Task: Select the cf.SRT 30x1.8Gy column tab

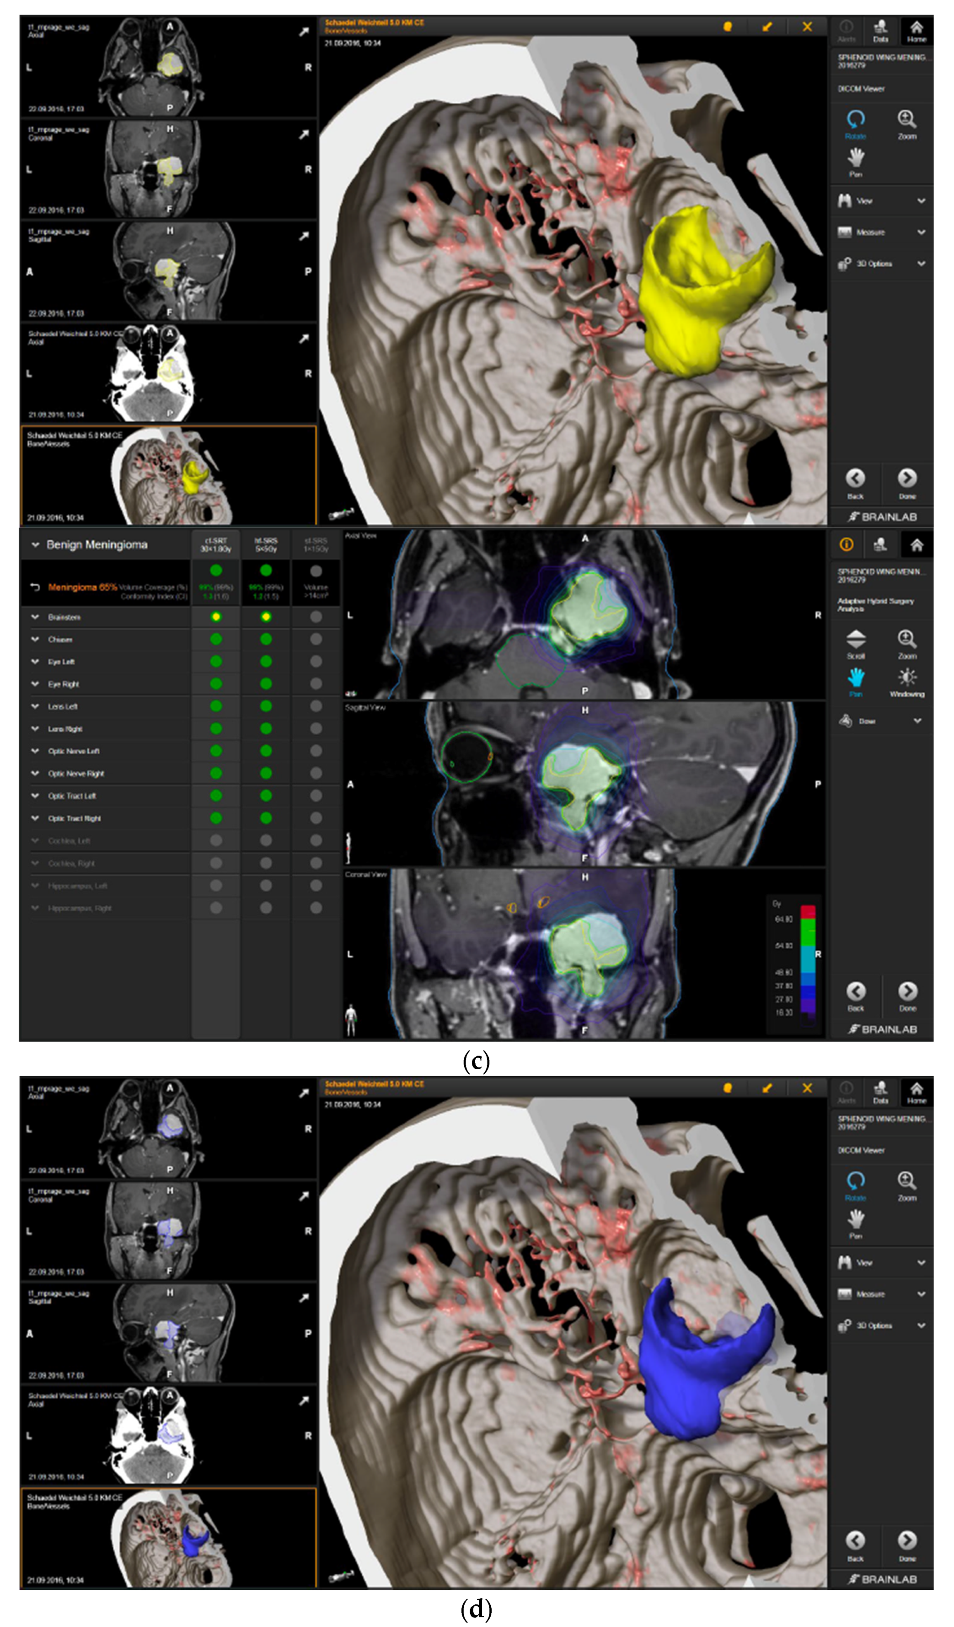Action: 215,544
